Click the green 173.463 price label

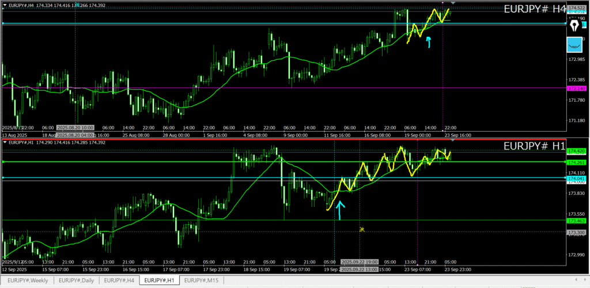577,221
